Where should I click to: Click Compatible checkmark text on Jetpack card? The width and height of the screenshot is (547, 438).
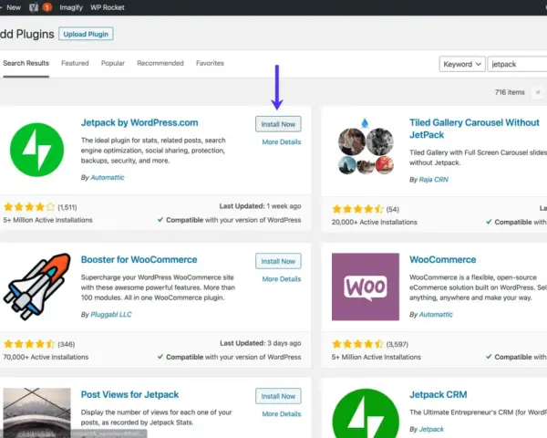229,220
